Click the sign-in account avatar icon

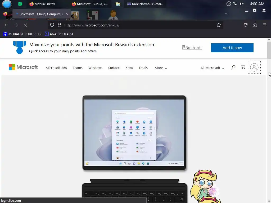(254, 67)
